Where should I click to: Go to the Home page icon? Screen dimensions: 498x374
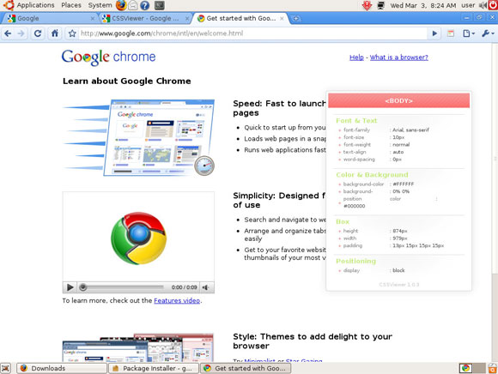55,33
